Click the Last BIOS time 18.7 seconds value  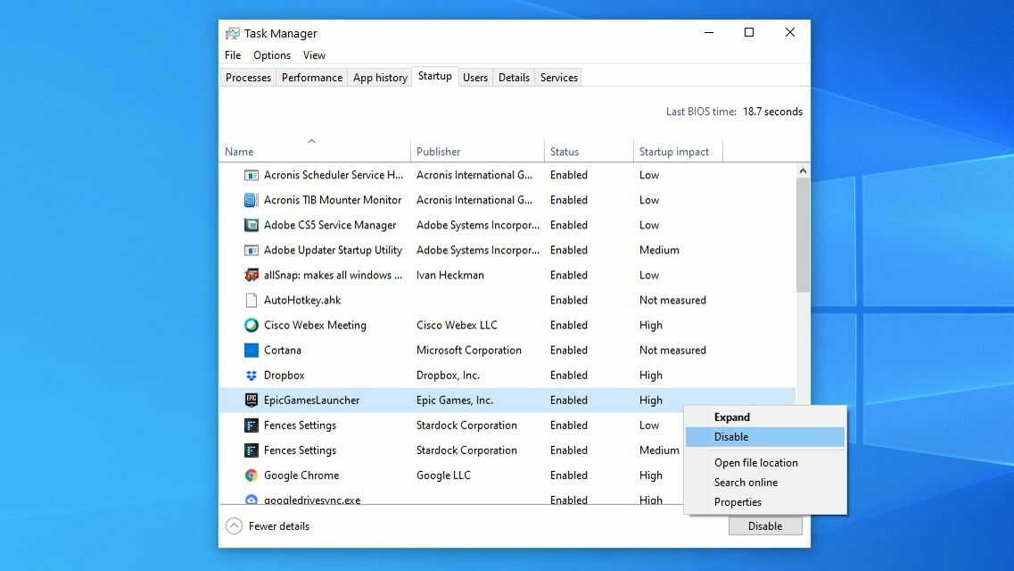point(772,112)
